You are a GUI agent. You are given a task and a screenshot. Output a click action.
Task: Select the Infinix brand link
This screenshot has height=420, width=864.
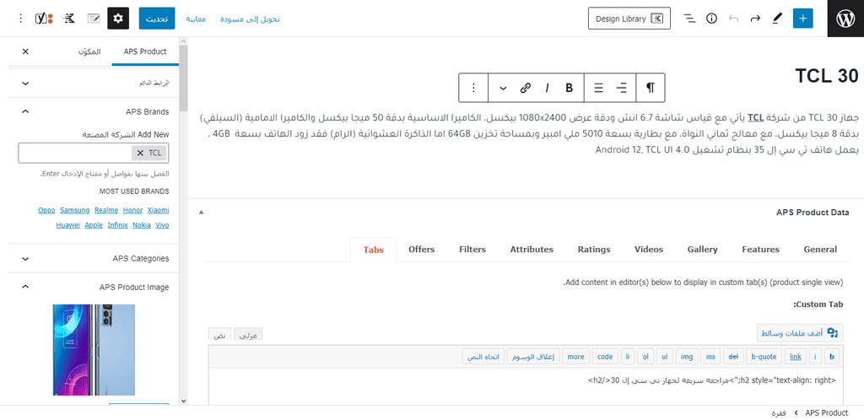pos(118,225)
